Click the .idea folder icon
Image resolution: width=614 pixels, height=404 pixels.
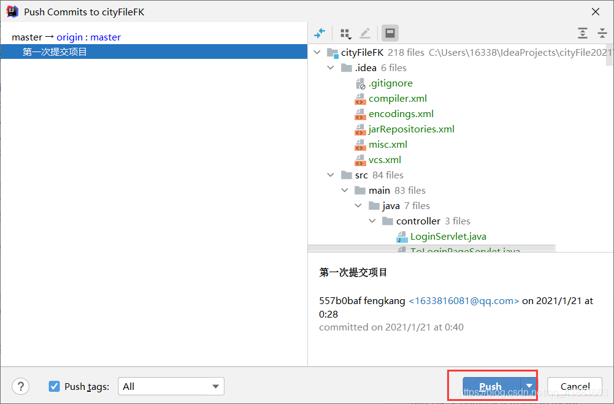pos(346,67)
